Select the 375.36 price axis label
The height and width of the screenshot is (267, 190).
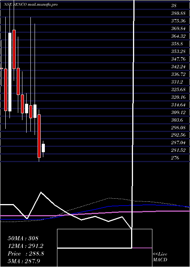179,21
